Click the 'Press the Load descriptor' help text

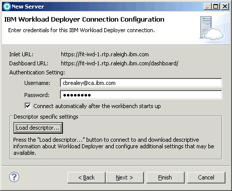(x=114, y=146)
